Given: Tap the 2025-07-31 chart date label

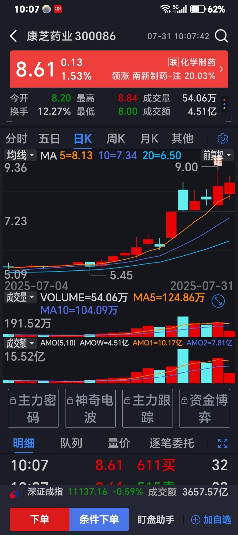Looking at the screenshot, I should tap(202, 286).
